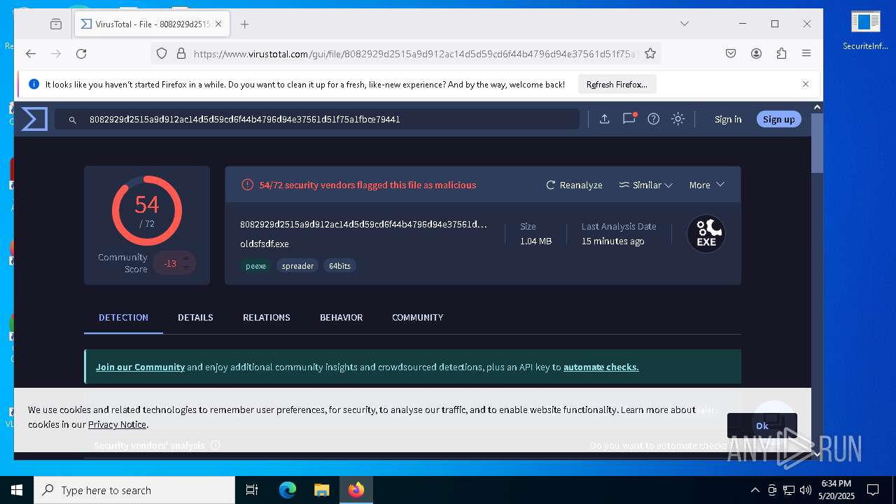Open the Pocket save icon
896x504 pixels.
coord(731,53)
